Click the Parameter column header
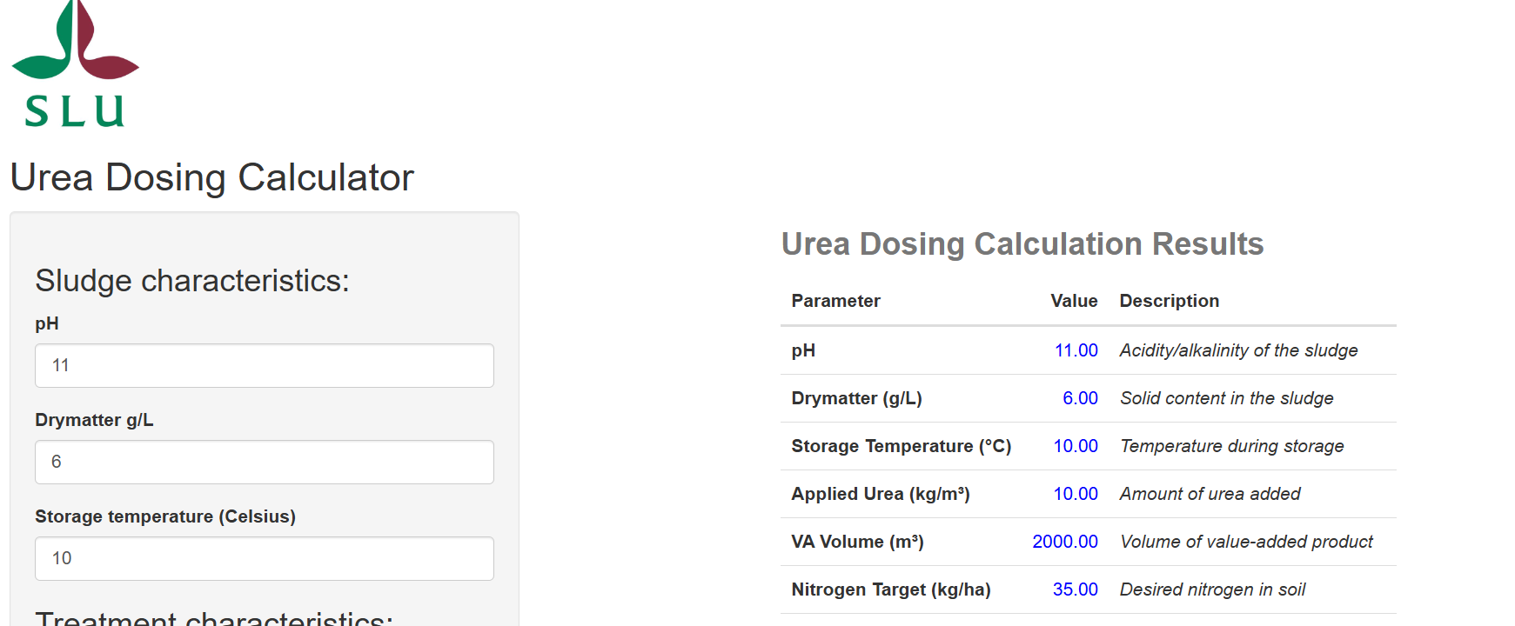Screen dimensions: 1515x626 835,301
